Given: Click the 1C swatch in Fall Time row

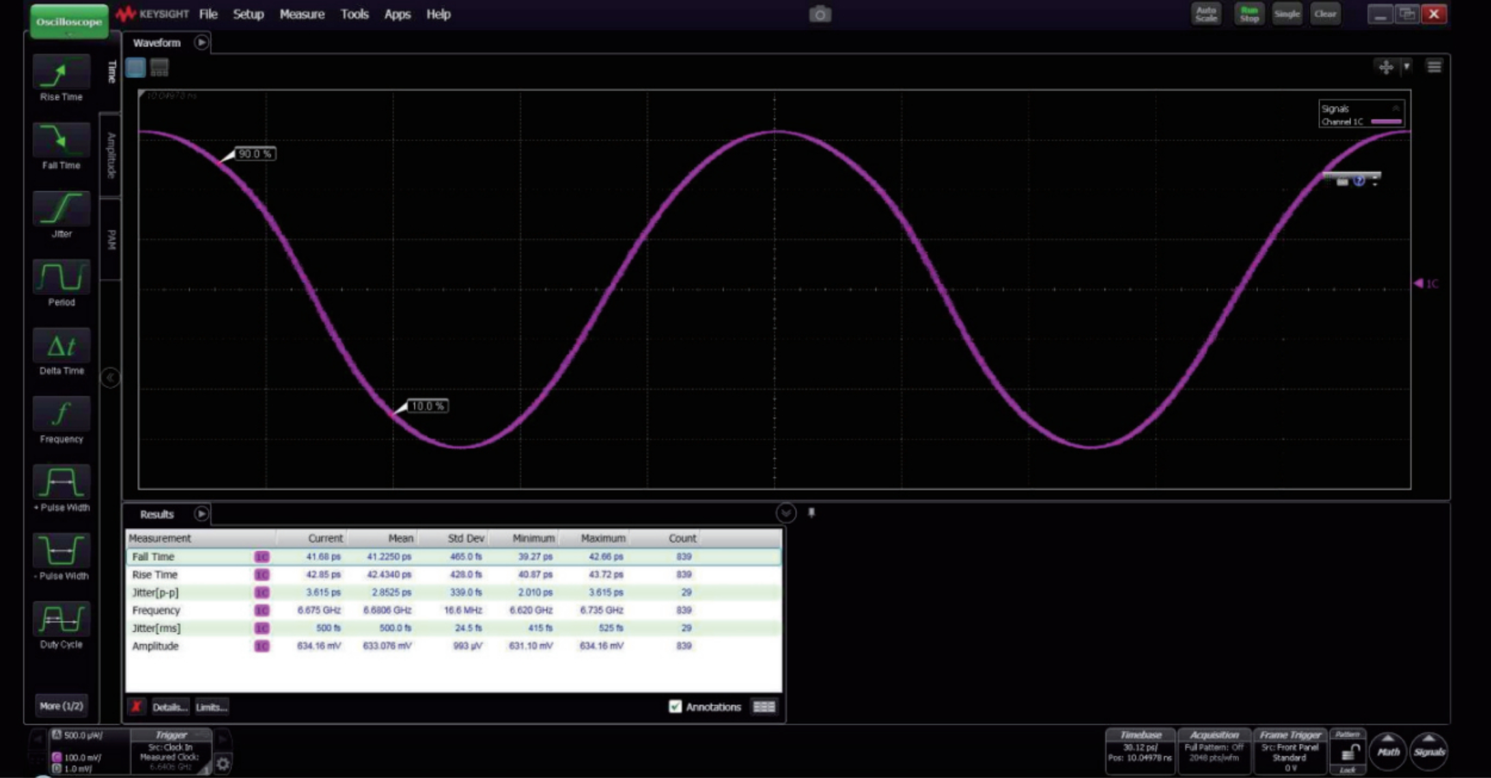Looking at the screenshot, I should click(x=262, y=557).
